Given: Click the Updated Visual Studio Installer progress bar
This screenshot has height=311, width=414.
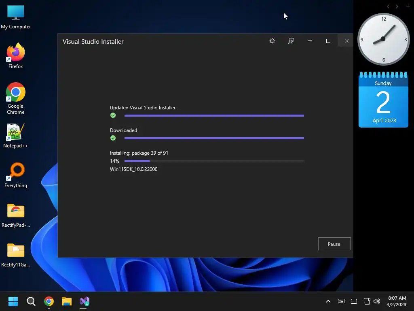Looking at the screenshot, I should [x=214, y=115].
